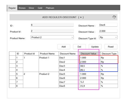The height and width of the screenshot is (99, 128).
Task: Click the Rp type in Disc6 row
Action: [109, 78]
